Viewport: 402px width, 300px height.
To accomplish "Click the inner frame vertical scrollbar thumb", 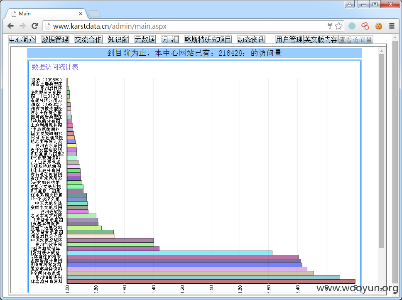I will (x=381, y=151).
